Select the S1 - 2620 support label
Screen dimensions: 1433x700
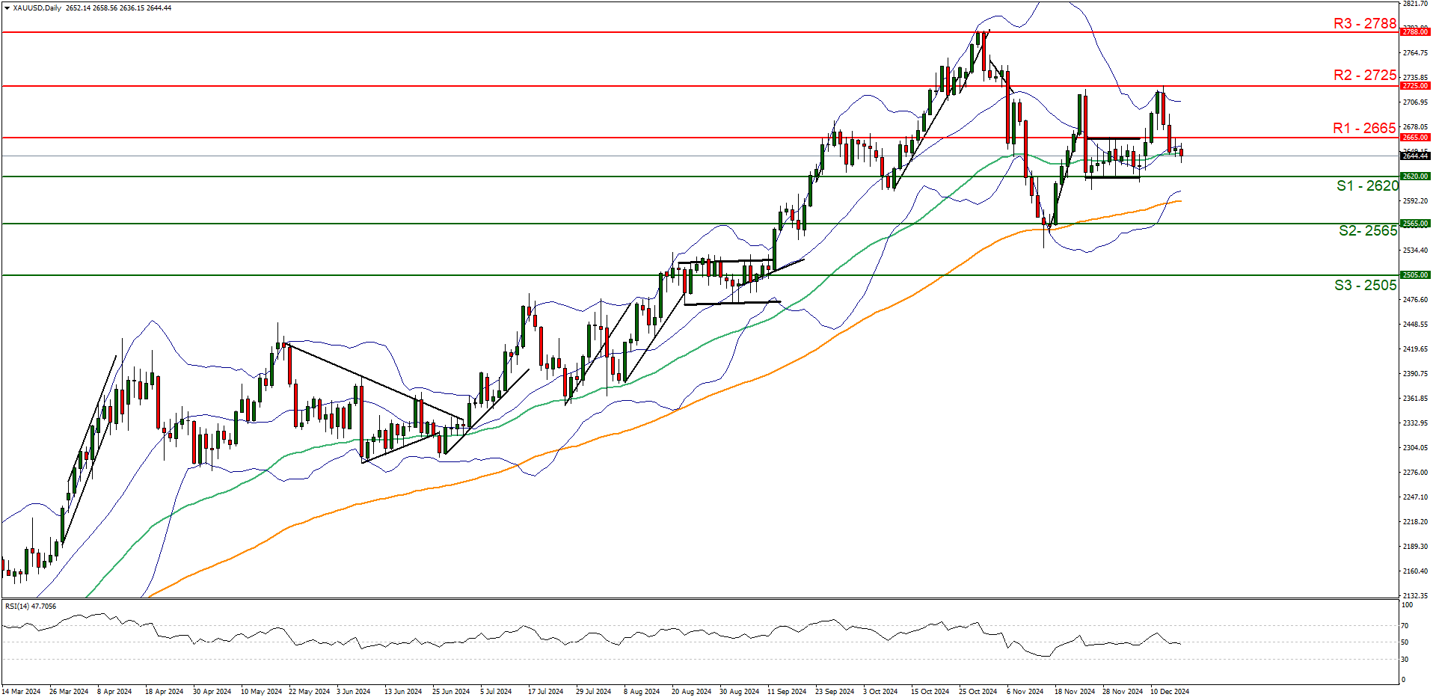pos(1367,185)
